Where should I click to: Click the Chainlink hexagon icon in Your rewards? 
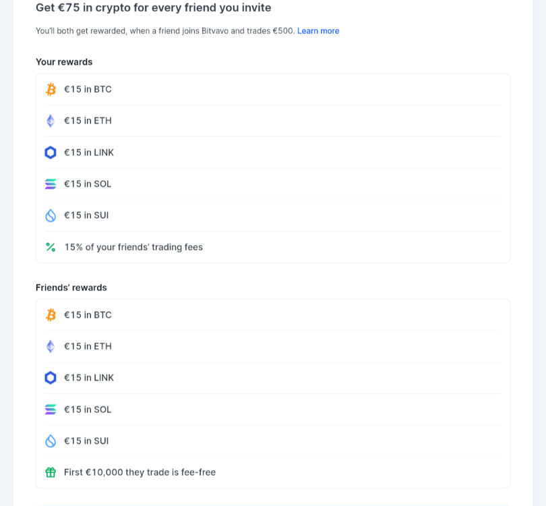pos(51,152)
